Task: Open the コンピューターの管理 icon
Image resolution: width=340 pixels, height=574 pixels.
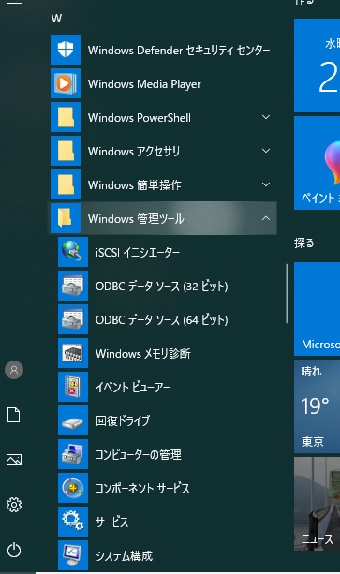Action: click(73, 454)
